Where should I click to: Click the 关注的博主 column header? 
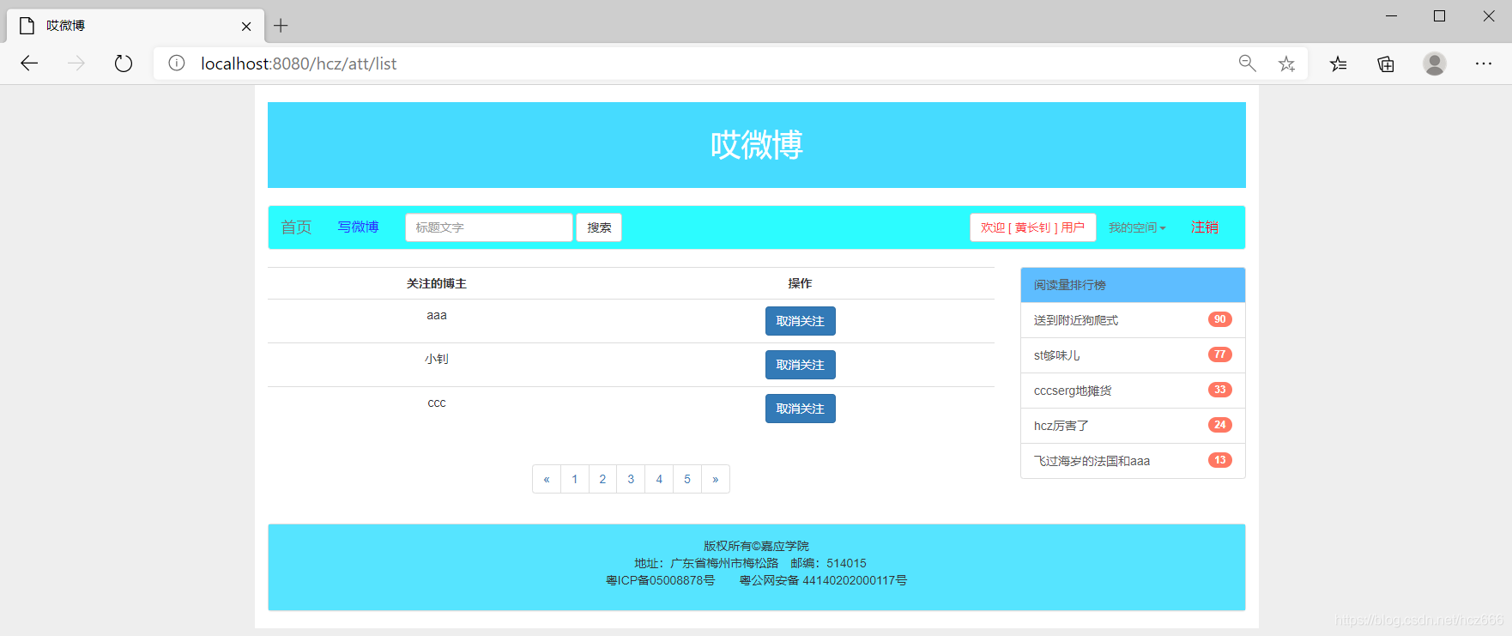pos(437,283)
